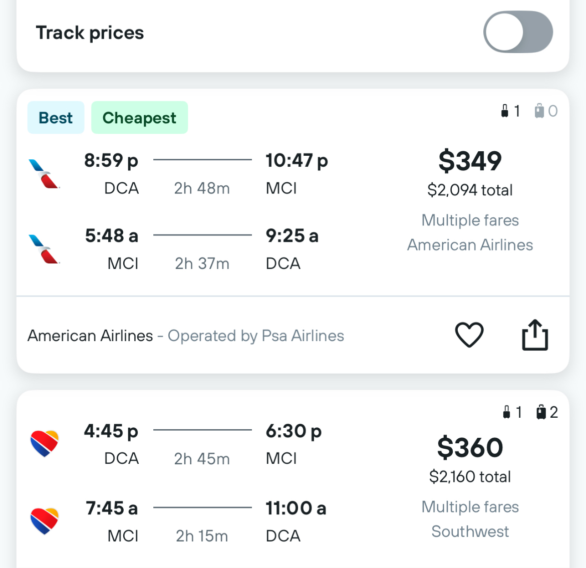The height and width of the screenshot is (568, 586).
Task: Tap the checked bag icon showing 0
Action: (x=539, y=111)
